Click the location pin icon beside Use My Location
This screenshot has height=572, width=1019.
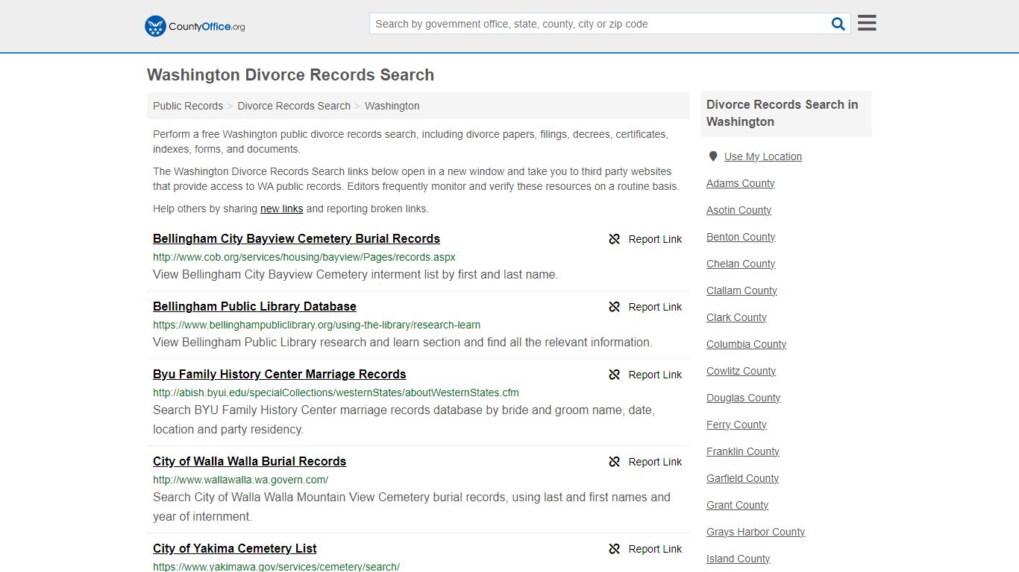click(x=713, y=156)
